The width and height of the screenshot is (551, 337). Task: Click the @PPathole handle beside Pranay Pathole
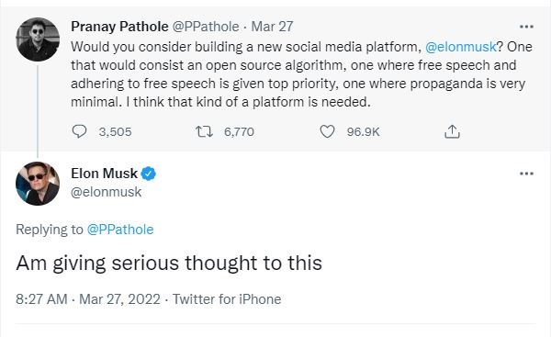pos(205,27)
